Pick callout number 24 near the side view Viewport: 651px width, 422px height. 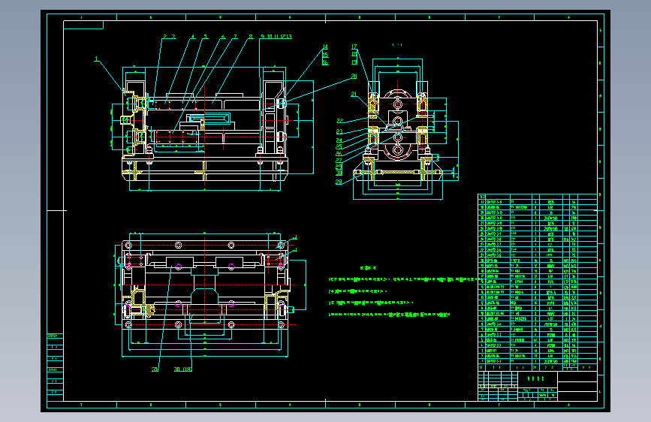coord(339,140)
